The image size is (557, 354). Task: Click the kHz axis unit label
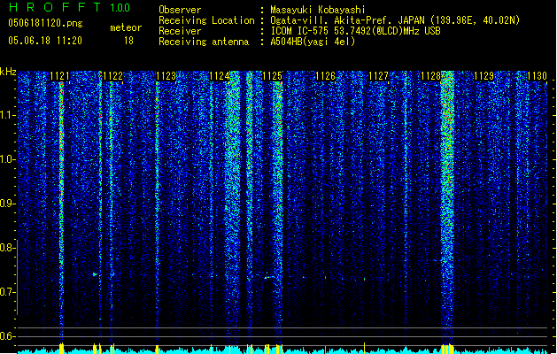pyautogui.click(x=8, y=72)
